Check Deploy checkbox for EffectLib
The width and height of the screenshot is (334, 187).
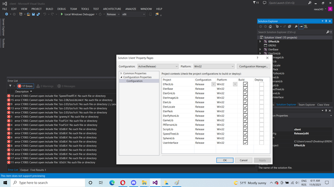point(261,84)
